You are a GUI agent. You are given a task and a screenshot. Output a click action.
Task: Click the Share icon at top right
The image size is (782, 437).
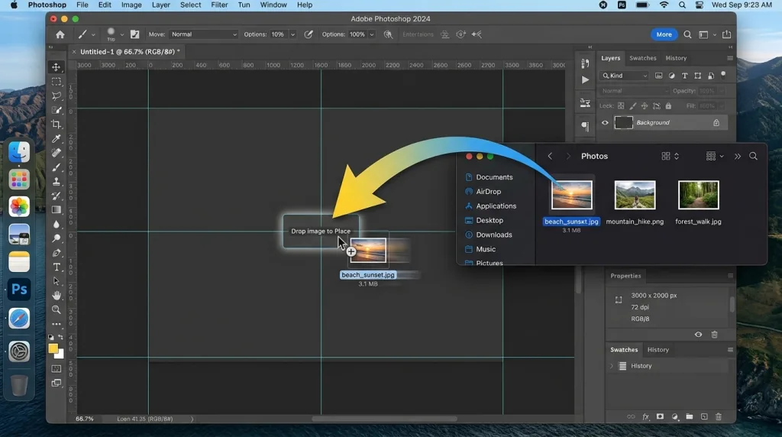(x=727, y=34)
